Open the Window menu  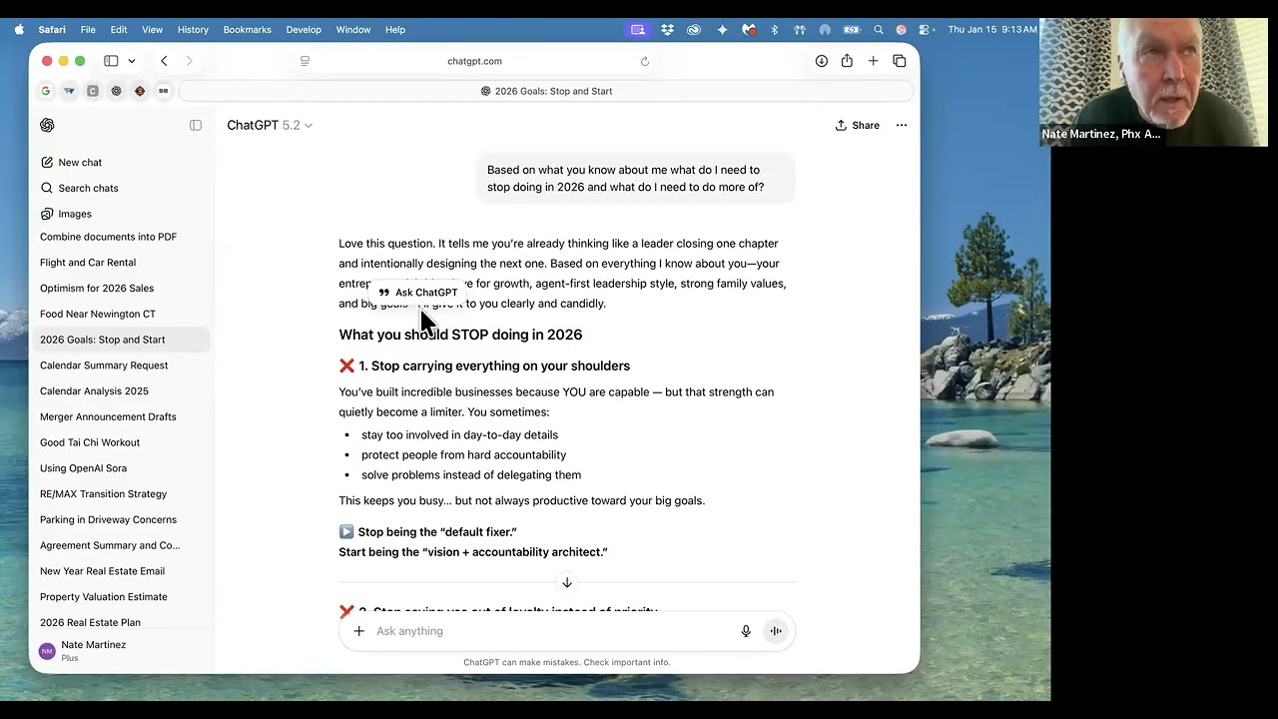point(353,30)
